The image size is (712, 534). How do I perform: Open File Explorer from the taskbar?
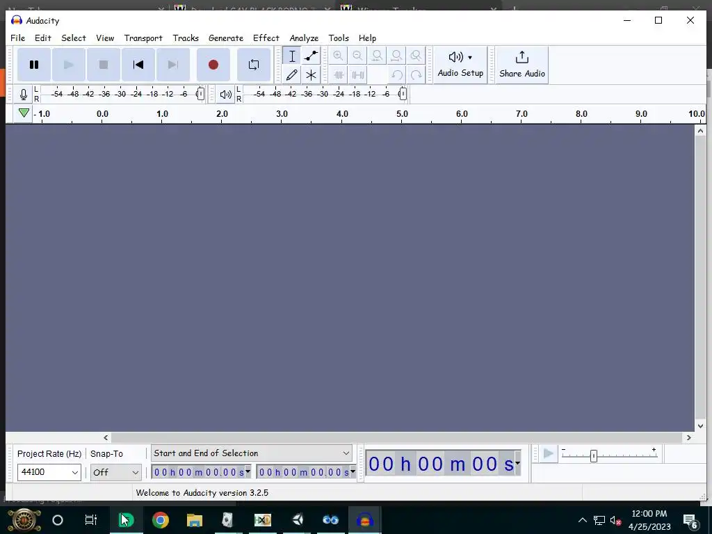point(195,520)
